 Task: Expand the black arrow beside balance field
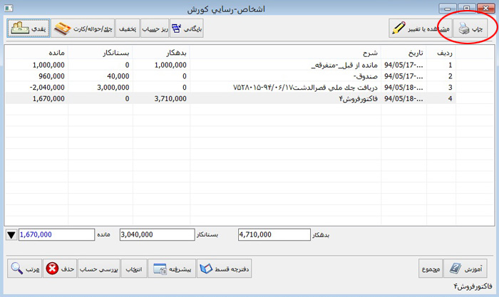pos(11,234)
